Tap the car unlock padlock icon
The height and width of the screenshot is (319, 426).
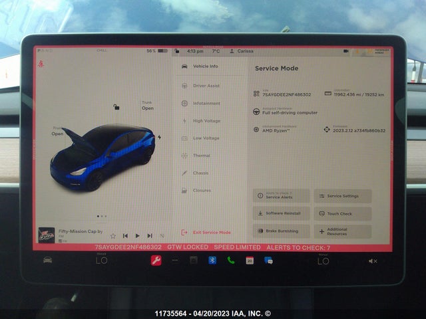point(116,106)
